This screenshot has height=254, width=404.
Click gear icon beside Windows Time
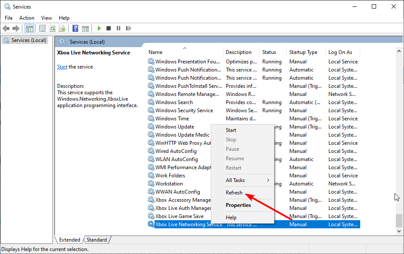151,118
